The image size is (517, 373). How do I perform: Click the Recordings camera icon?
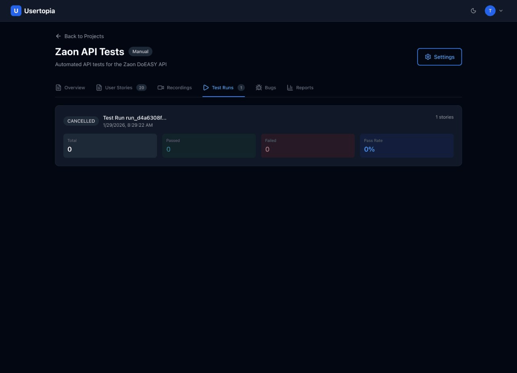pyautogui.click(x=161, y=88)
